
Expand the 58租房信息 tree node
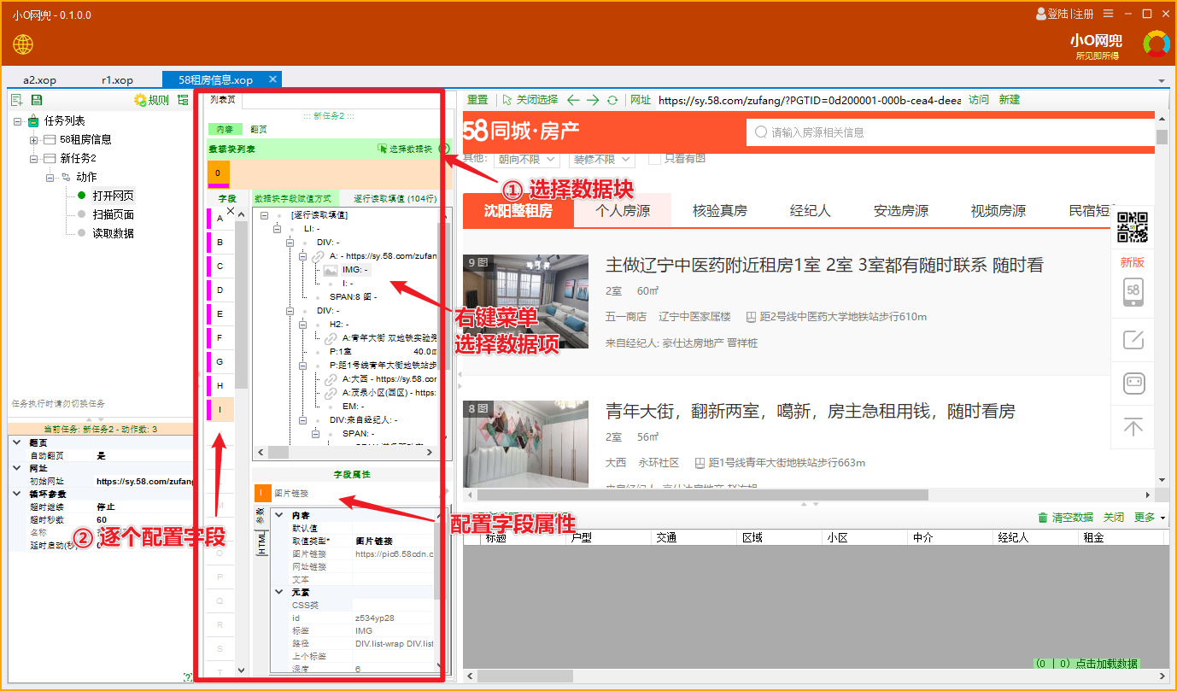pyautogui.click(x=33, y=139)
